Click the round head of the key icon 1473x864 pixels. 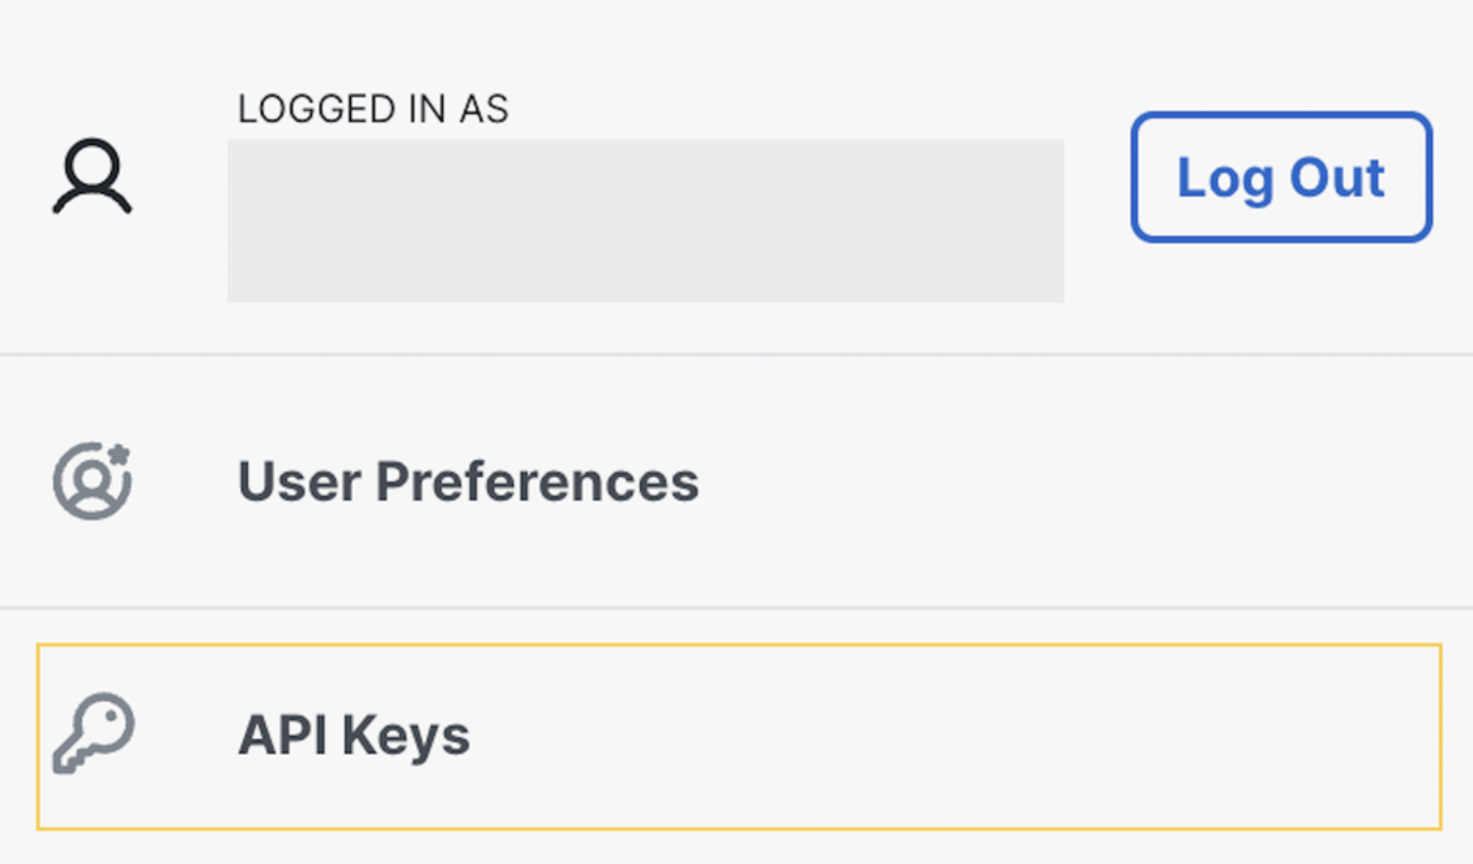pos(108,722)
